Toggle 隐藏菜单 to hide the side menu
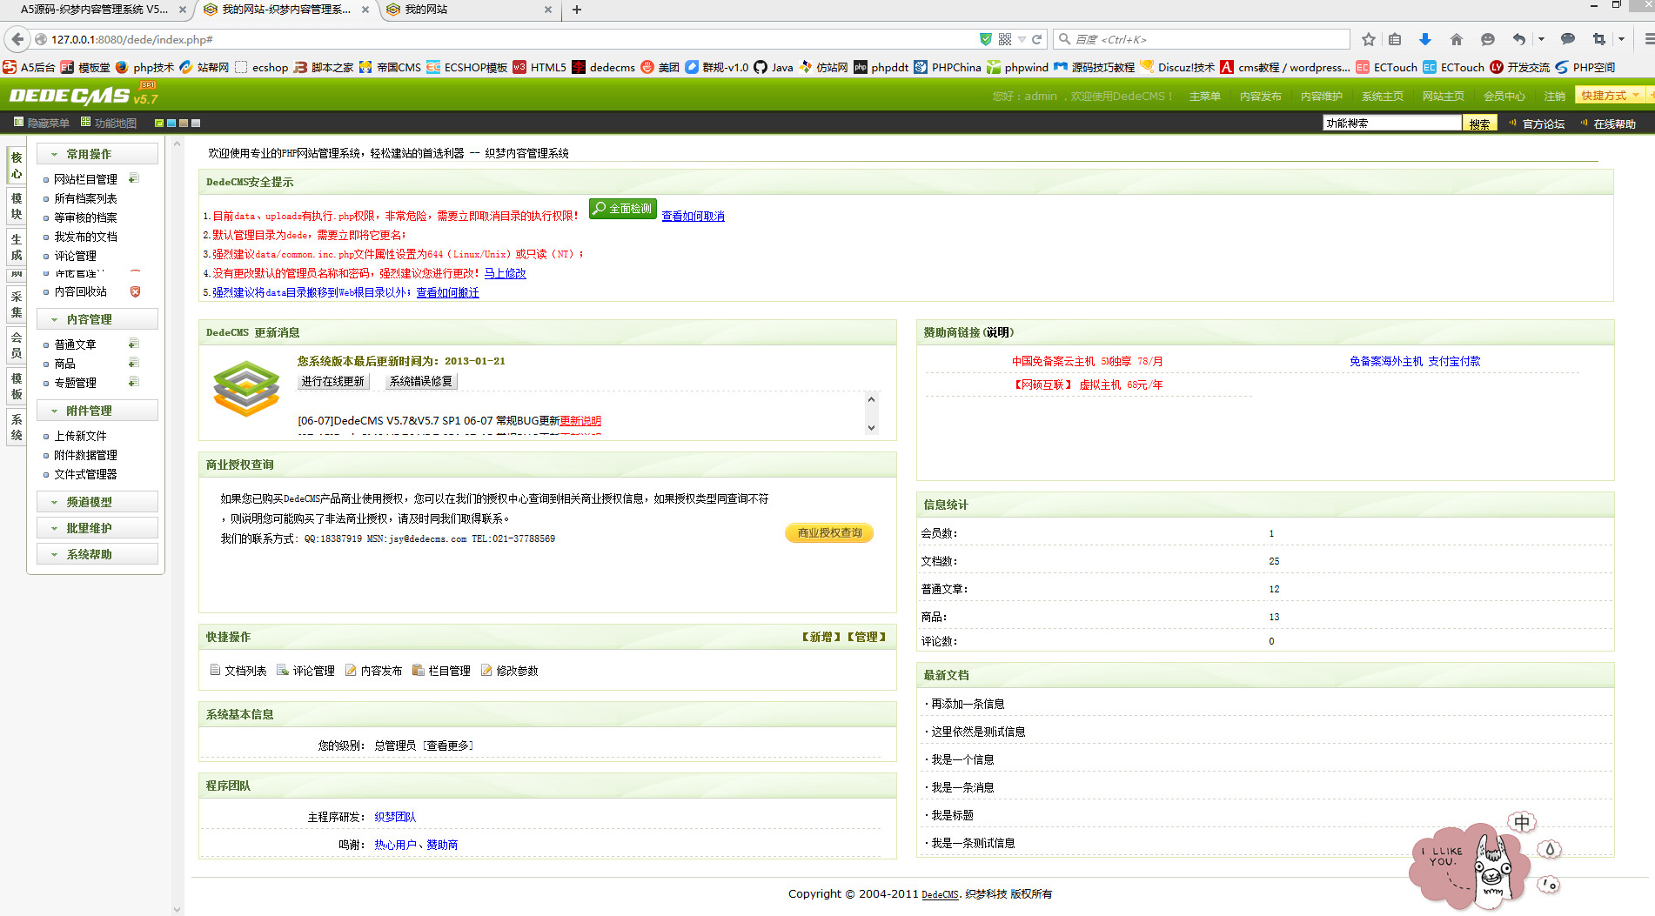The image size is (1655, 916). 41,123
